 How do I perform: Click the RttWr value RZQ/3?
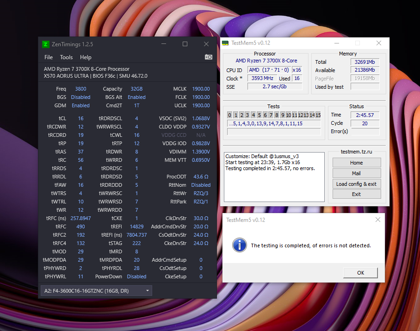(201, 193)
